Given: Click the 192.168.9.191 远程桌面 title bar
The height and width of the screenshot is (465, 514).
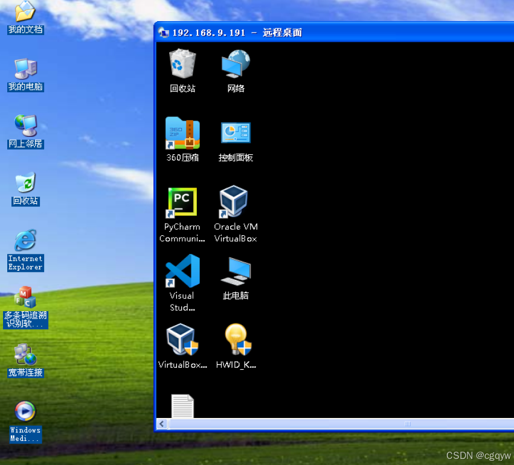Looking at the screenshot, I should (x=335, y=33).
